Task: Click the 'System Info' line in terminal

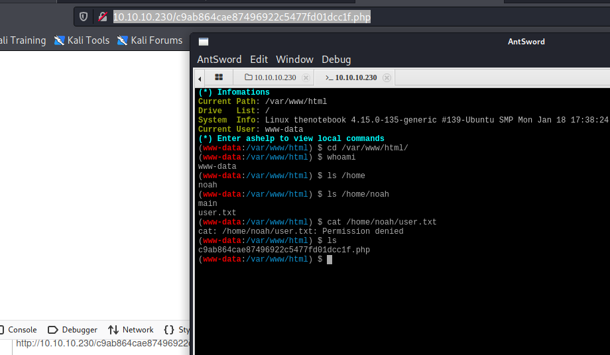Action: tap(403, 120)
